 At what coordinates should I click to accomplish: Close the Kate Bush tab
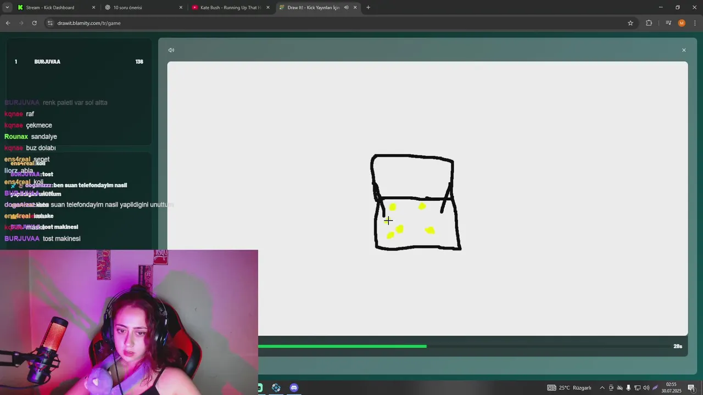(x=268, y=8)
